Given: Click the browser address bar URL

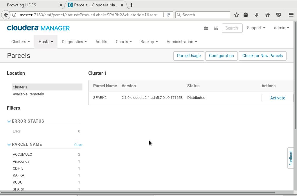Looking at the screenshot, I should 88,15.
